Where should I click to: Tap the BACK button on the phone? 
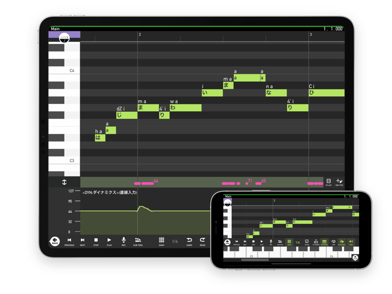tap(227, 242)
